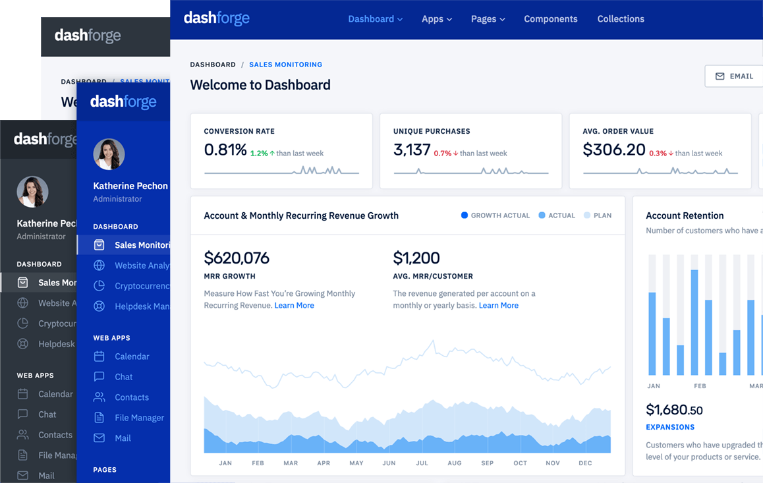The image size is (763, 483).
Task: Expand the Dashboard dropdown in top navigation
Action: (375, 19)
